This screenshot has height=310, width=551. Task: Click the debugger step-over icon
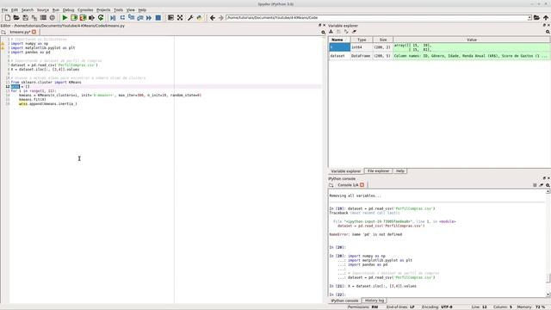[122, 17]
